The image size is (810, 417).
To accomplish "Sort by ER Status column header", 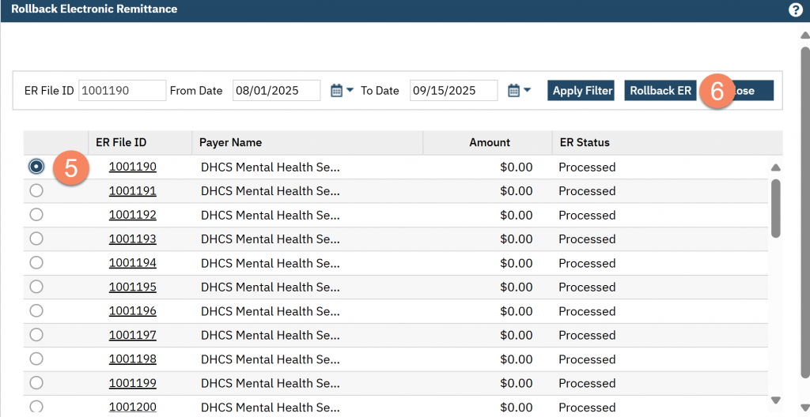I will (x=585, y=143).
